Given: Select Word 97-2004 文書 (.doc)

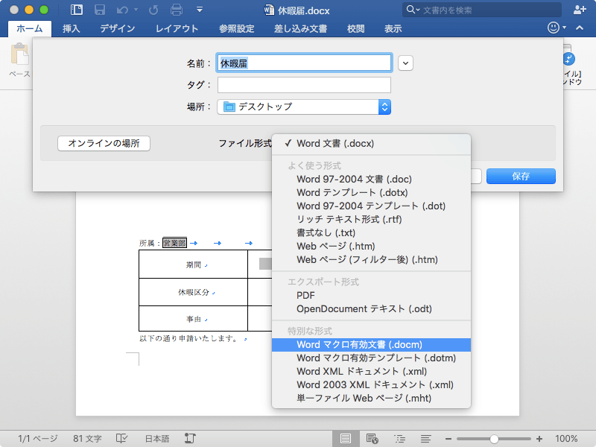Looking at the screenshot, I should (371, 179).
